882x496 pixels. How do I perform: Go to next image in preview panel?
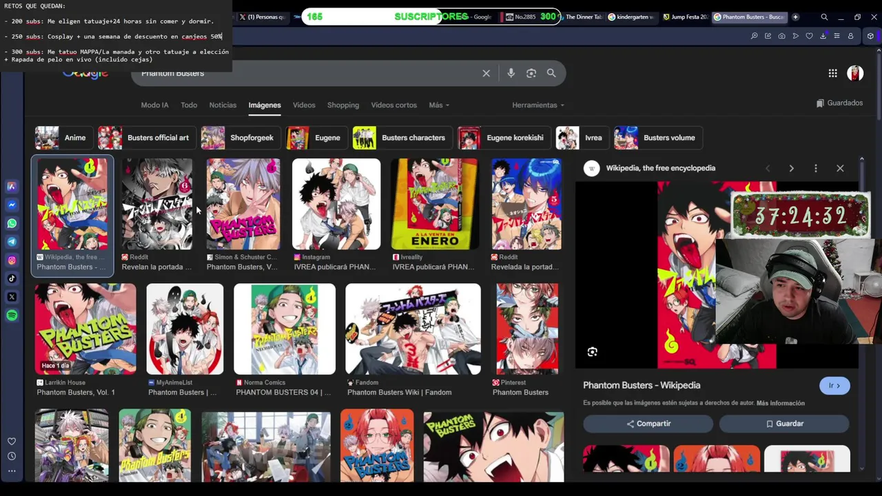tap(791, 168)
